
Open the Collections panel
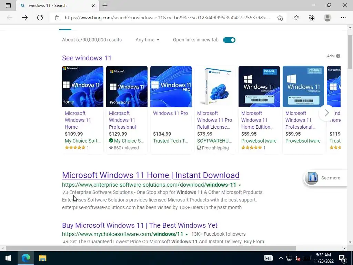[312, 18]
